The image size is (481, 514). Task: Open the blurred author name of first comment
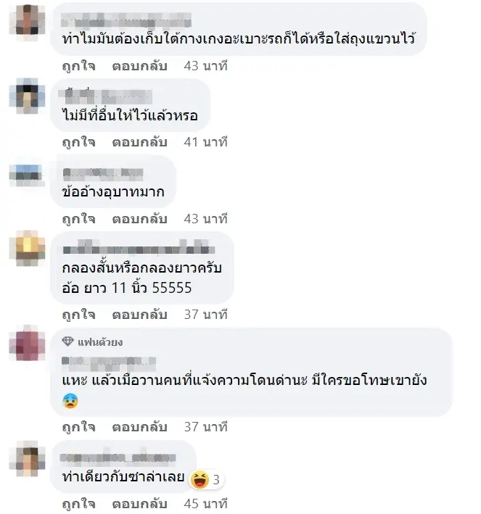coord(126,20)
